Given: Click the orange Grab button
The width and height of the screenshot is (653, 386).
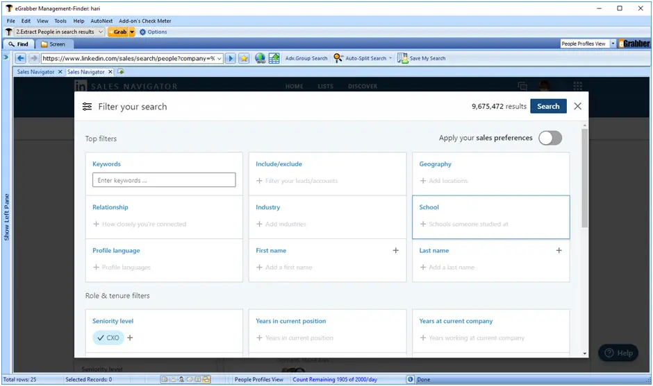Looking at the screenshot, I should 118,32.
